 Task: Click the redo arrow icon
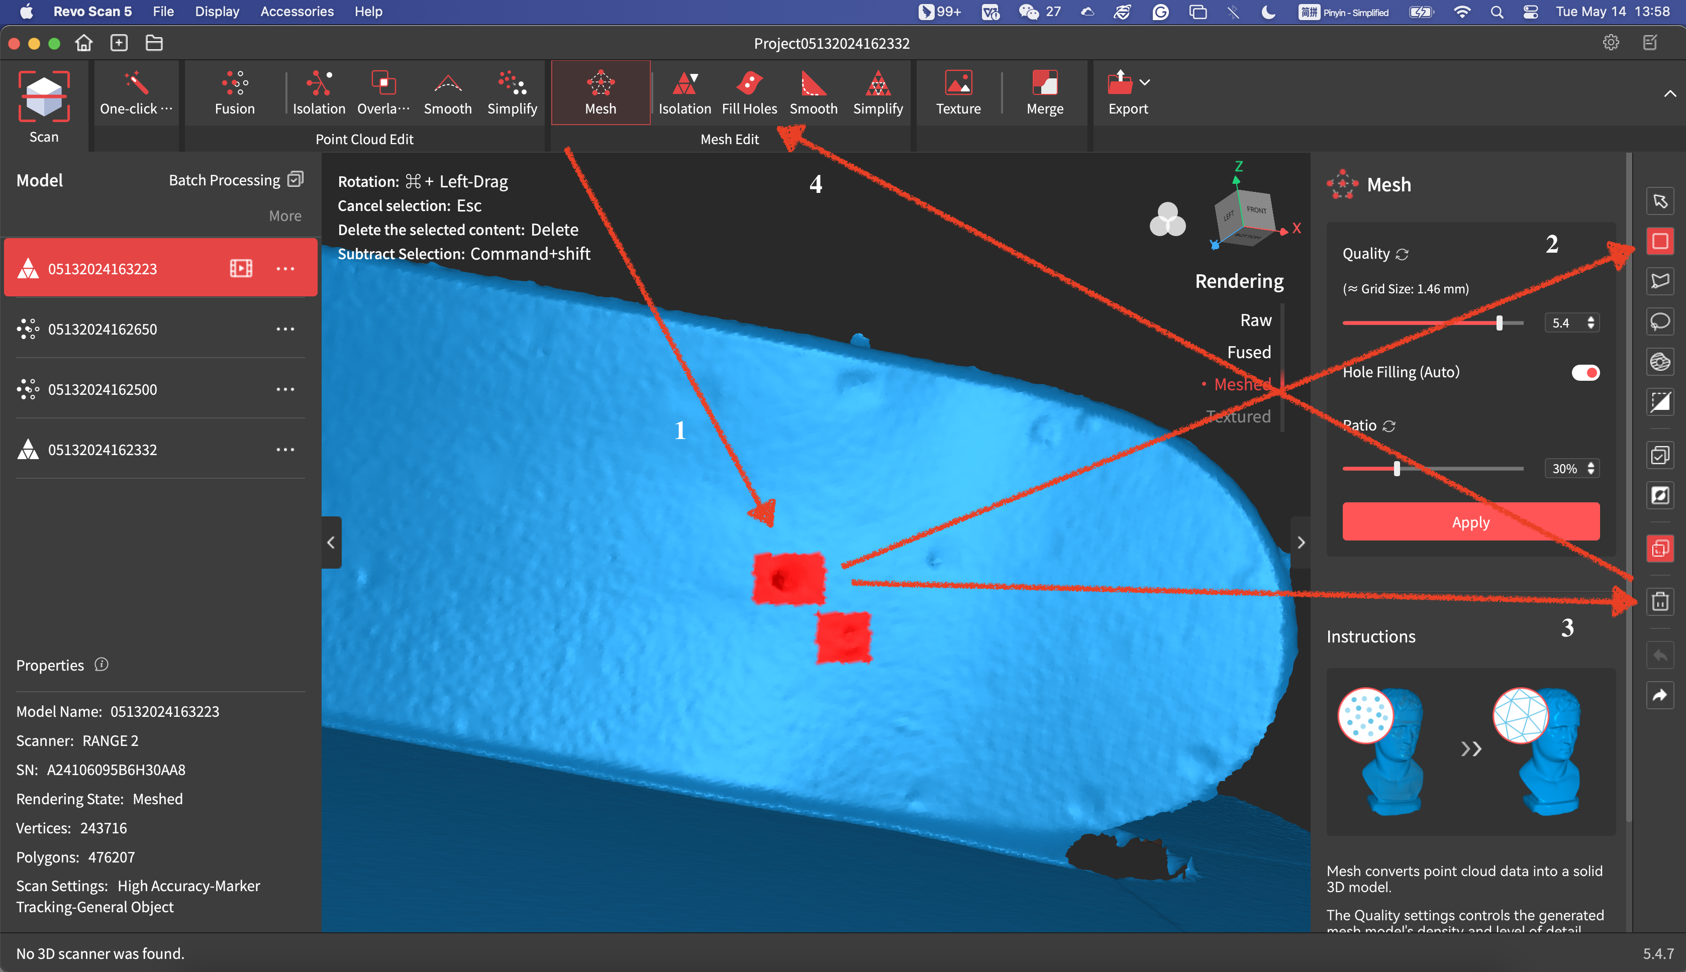tap(1660, 696)
